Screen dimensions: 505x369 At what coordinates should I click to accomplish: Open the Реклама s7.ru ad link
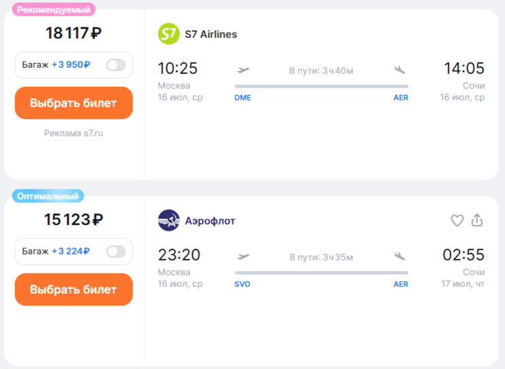pos(73,133)
